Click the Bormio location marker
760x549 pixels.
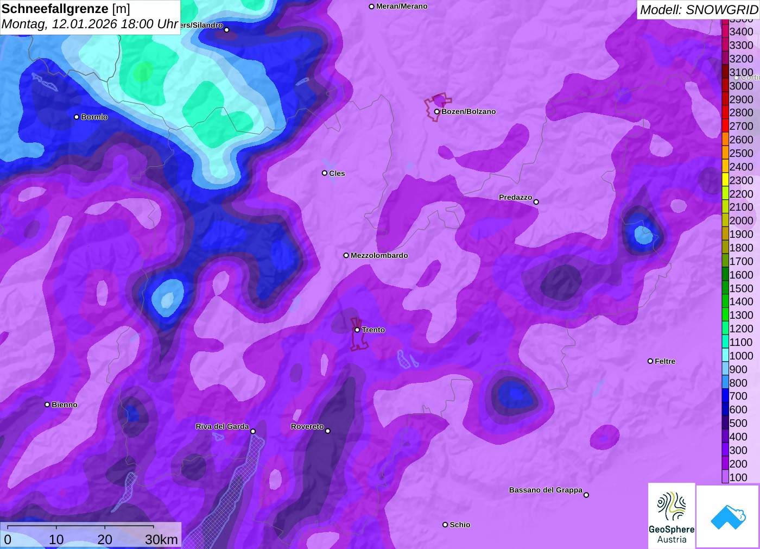77,117
